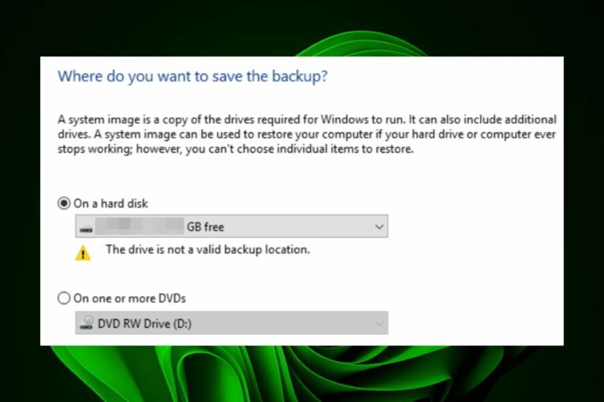
Task: Click the black background left of the dialog
Action: tap(19, 204)
